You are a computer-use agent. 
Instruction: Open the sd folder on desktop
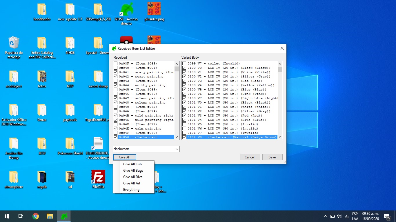click(70, 180)
